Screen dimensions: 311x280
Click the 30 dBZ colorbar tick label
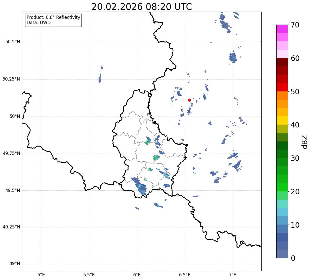[295, 158]
